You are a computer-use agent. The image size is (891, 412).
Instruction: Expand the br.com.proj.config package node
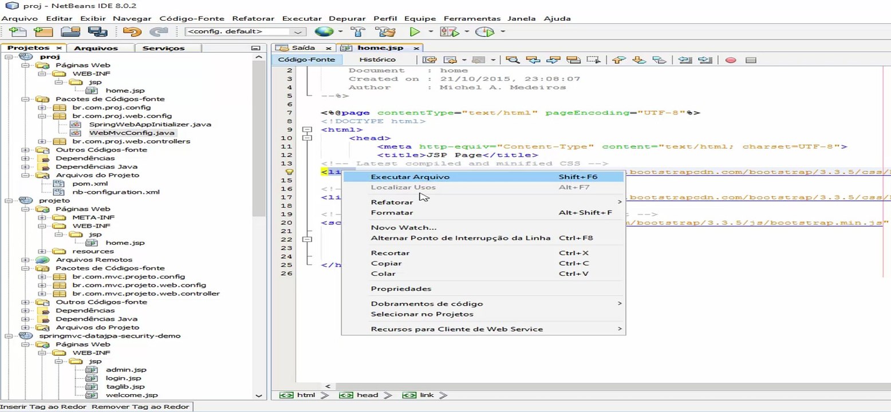[x=41, y=108]
